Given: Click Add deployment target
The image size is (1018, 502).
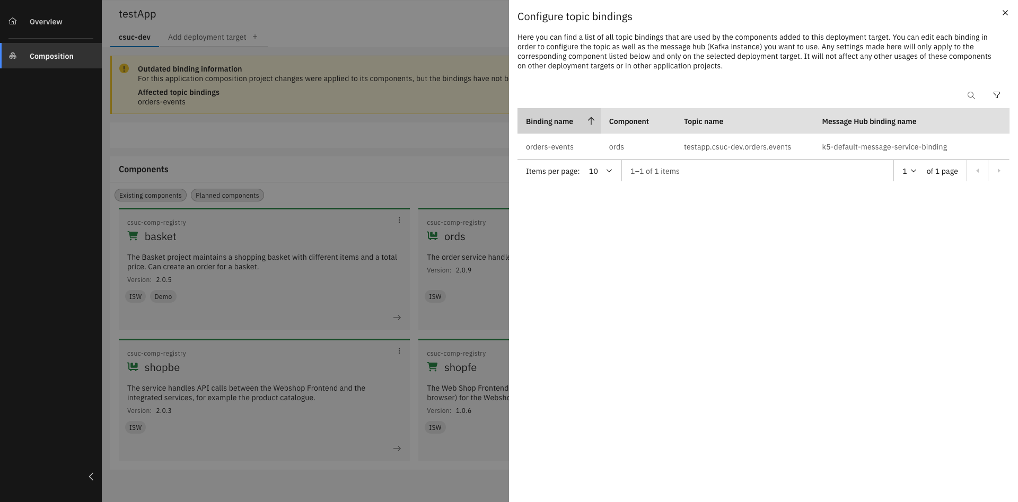Looking at the screenshot, I should [x=207, y=37].
